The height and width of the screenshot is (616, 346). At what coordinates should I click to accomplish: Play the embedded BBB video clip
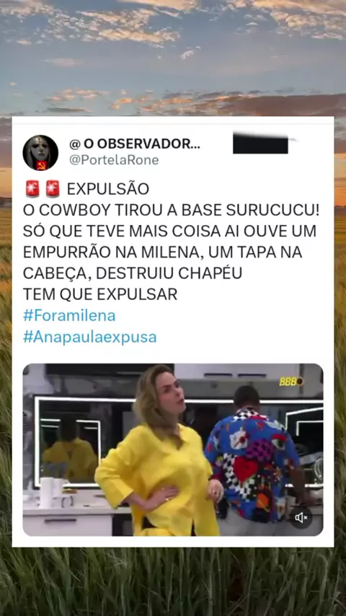click(173, 450)
